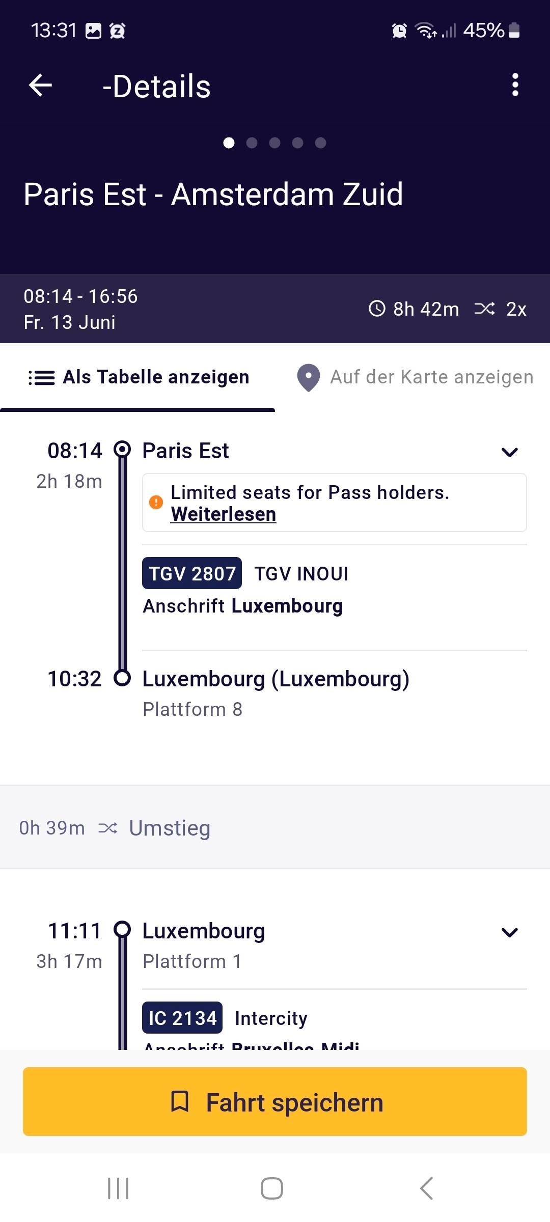
Task: Tap the map pin icon
Action: [309, 378]
